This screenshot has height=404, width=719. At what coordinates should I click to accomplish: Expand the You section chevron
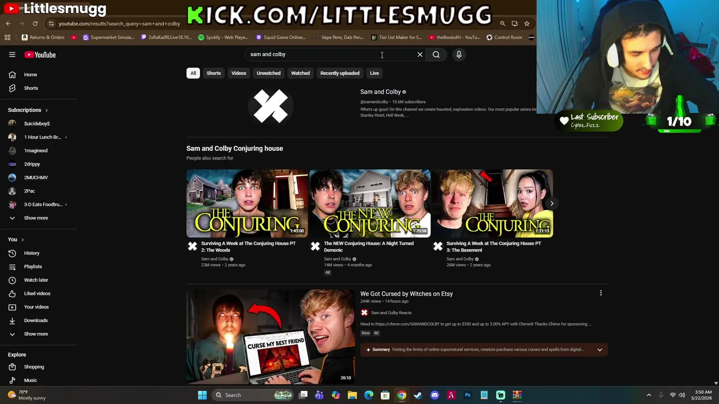coord(22,240)
